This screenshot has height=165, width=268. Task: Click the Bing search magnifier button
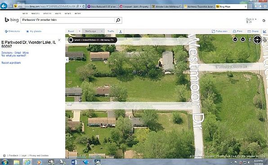coord(118,20)
